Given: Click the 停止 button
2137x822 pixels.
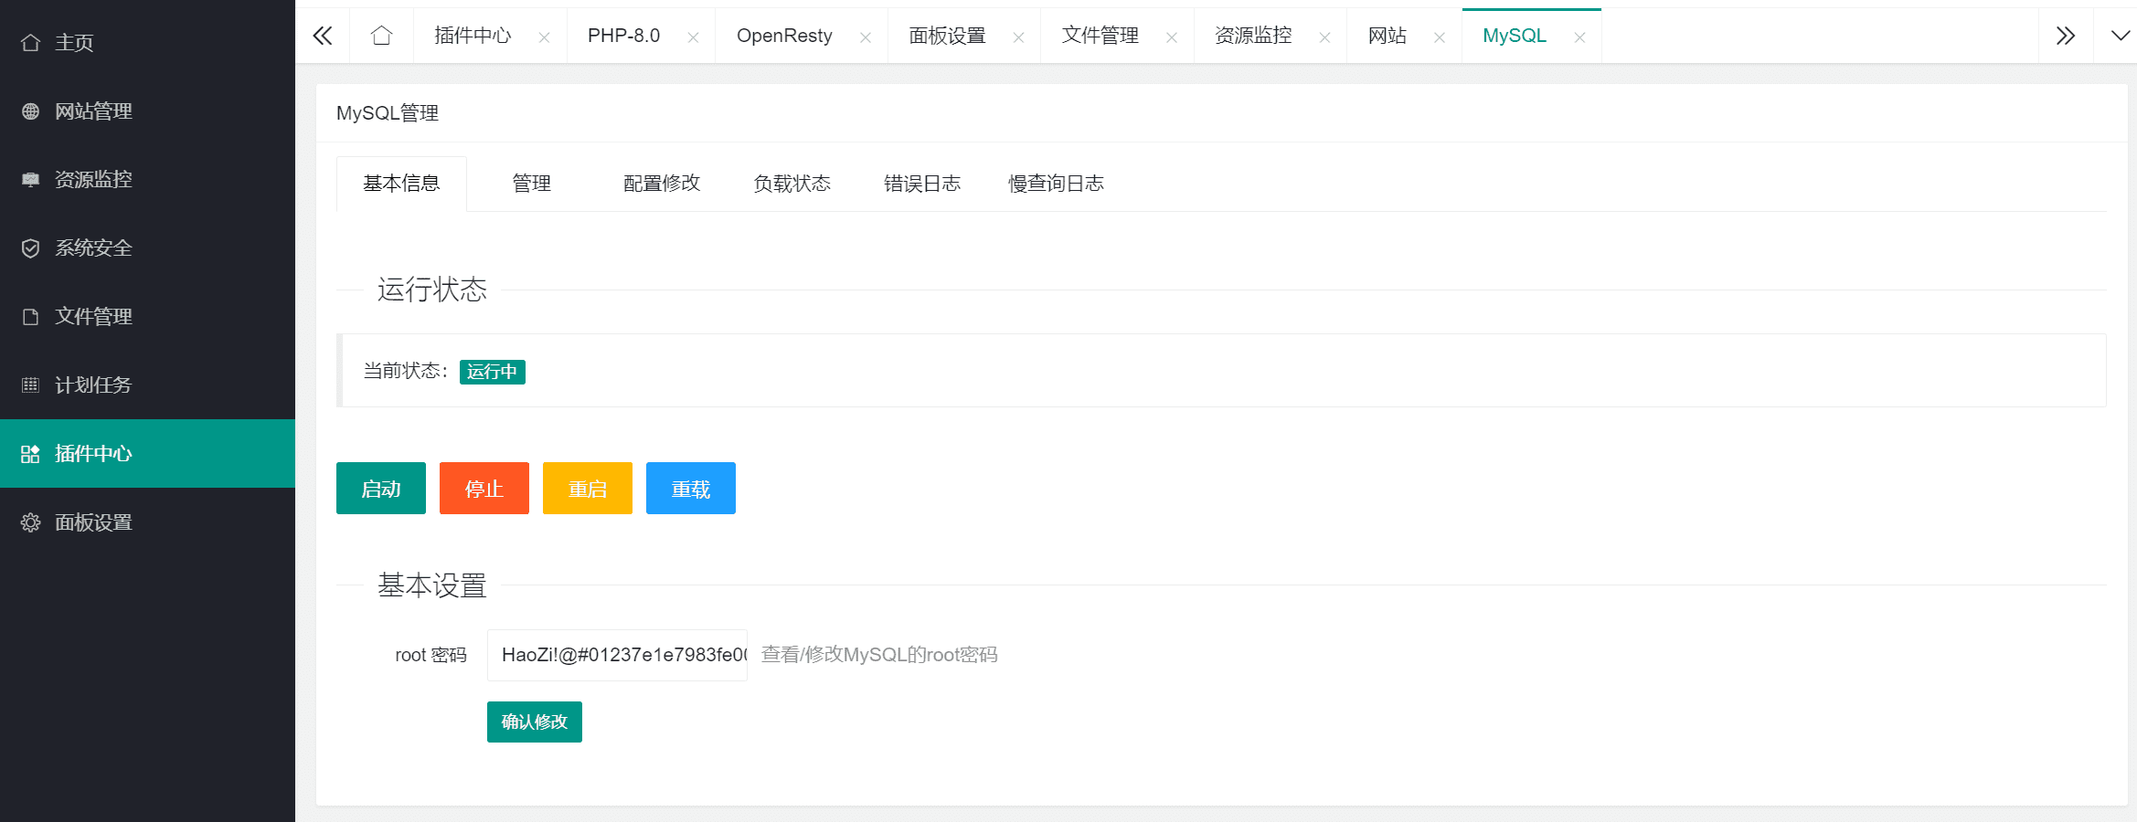Looking at the screenshot, I should point(484,488).
